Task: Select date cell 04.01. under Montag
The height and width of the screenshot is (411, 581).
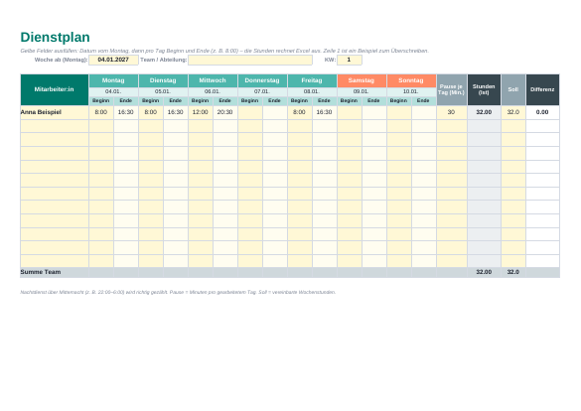Action: point(113,91)
